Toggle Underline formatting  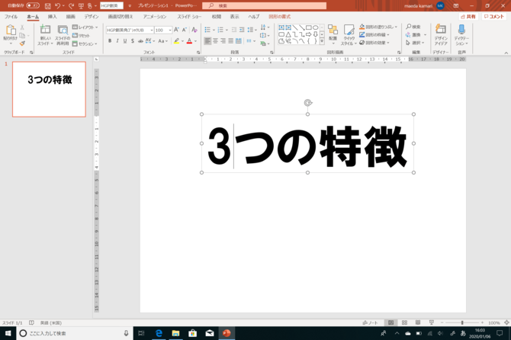pyautogui.click(x=125, y=41)
